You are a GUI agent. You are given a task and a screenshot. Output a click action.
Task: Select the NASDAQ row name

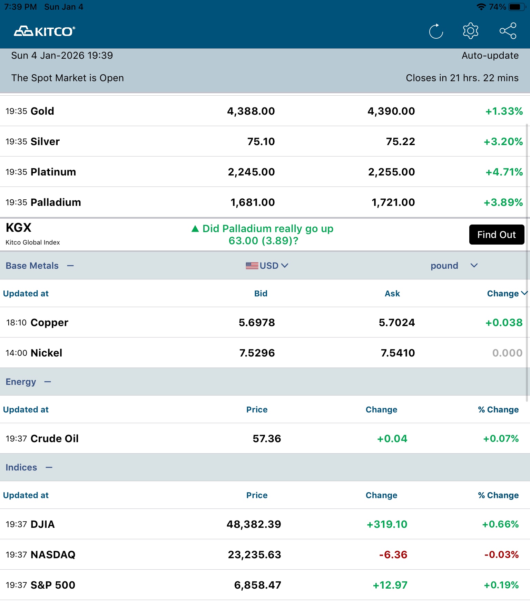[53, 555]
